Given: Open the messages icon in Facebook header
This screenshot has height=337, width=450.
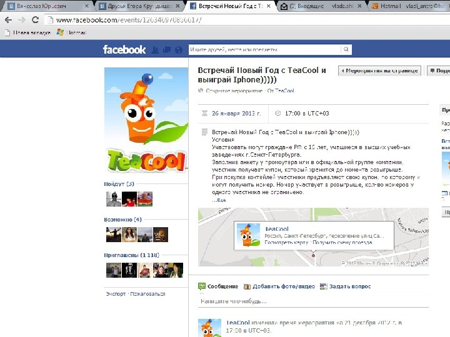Looking at the screenshot, I should 167,50.
